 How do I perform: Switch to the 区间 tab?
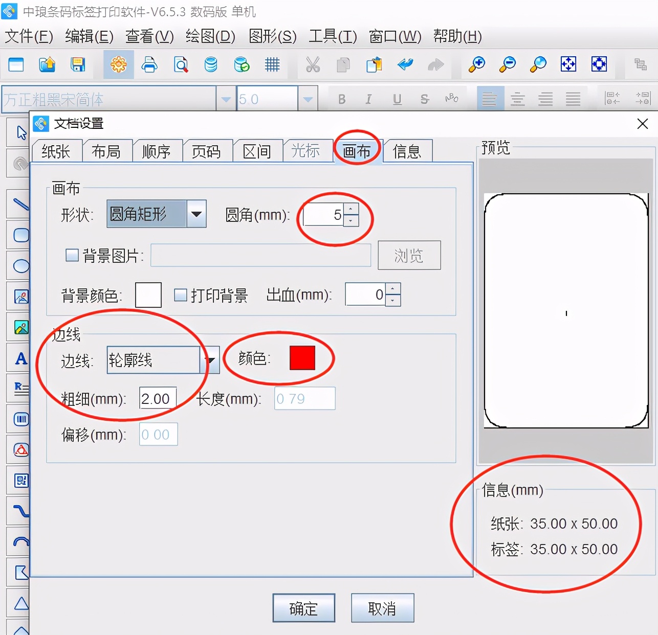[x=257, y=151]
